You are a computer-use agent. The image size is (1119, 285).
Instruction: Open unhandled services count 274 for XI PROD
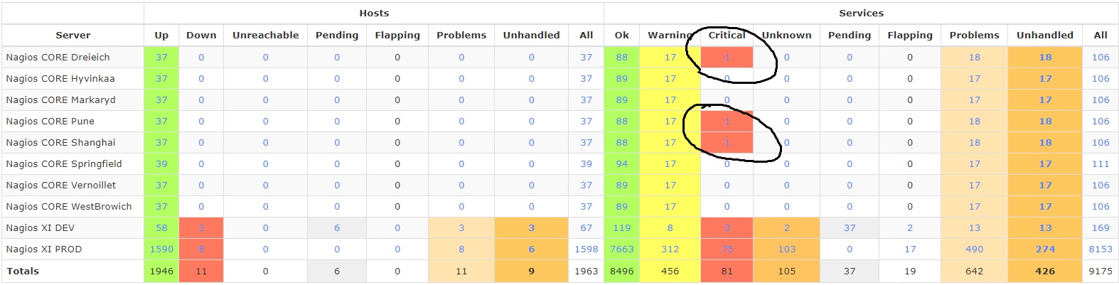[1044, 249]
